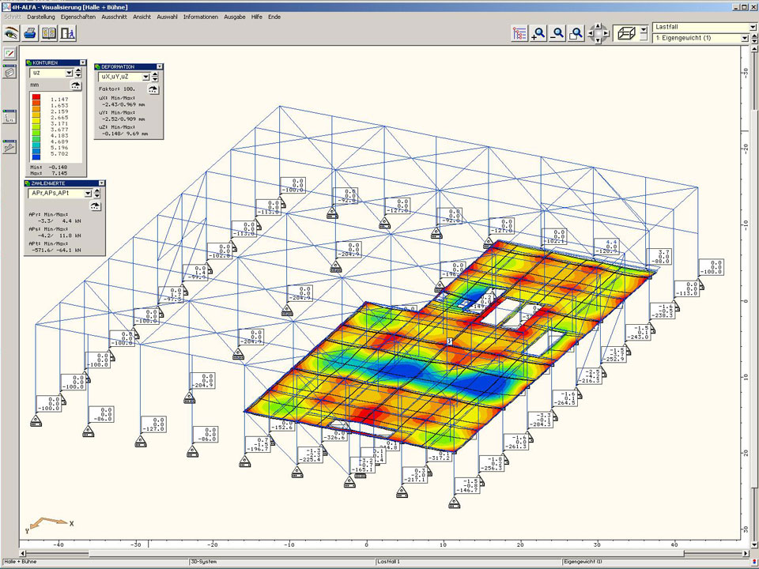Collapse the ZAHLENWERTE panel via title arrow
This screenshot has width=759, height=569.
(x=100, y=183)
